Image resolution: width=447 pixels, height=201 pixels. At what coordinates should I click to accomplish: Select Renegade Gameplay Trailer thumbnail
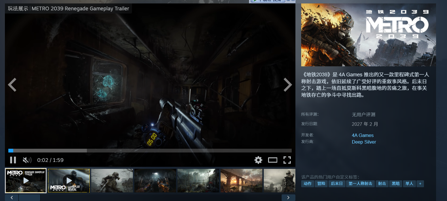[26, 180]
